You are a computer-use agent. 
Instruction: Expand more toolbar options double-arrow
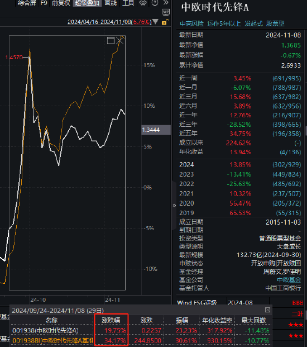pyautogui.click(x=166, y=3)
